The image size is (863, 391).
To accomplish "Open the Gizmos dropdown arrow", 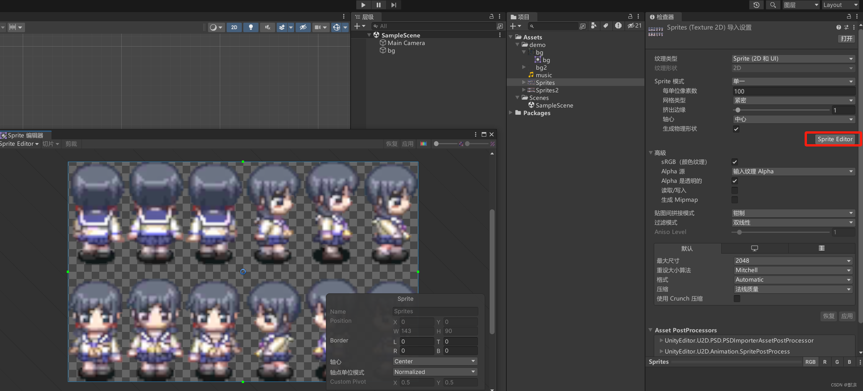I will [345, 27].
